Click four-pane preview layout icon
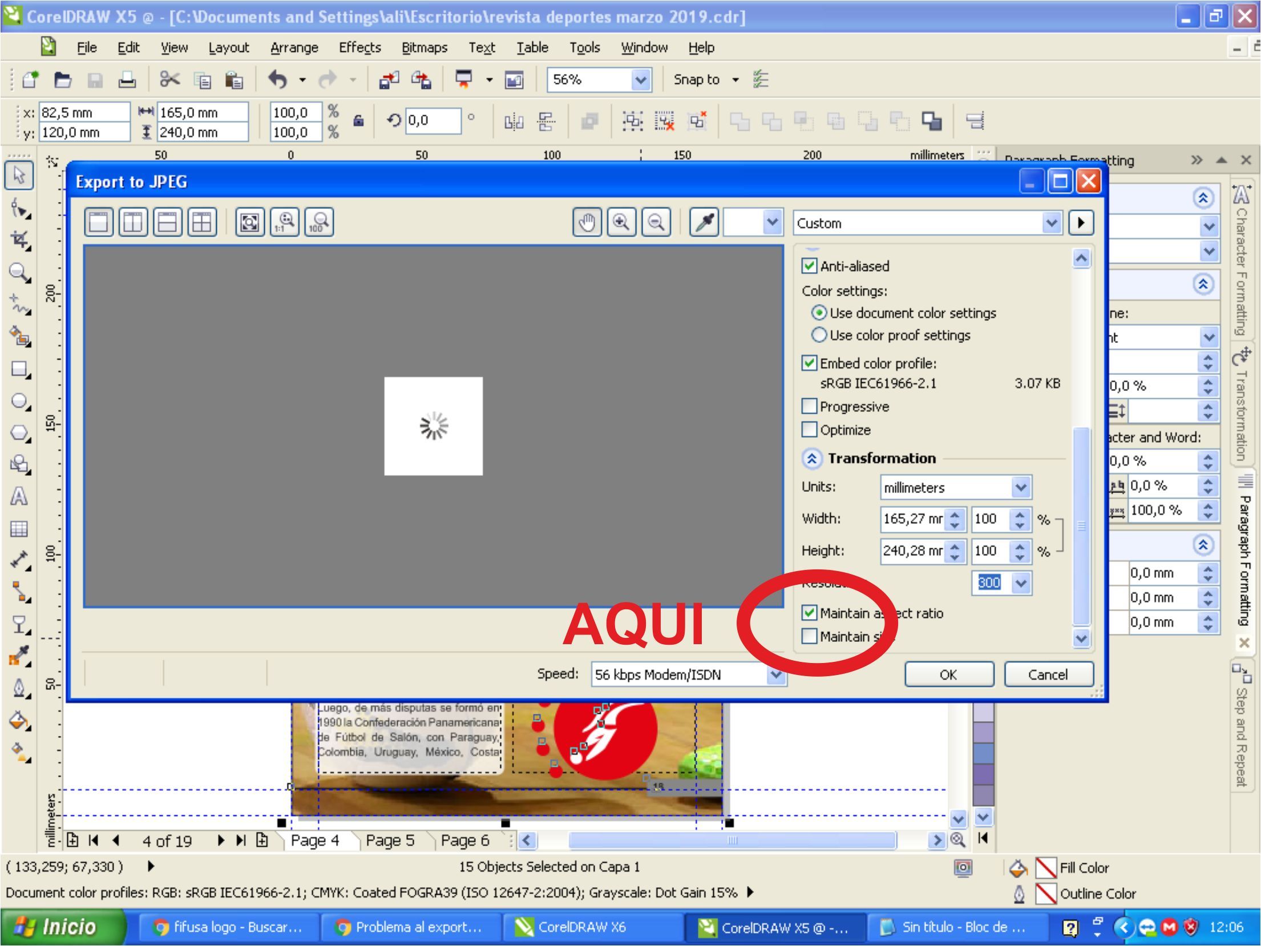 (202, 222)
